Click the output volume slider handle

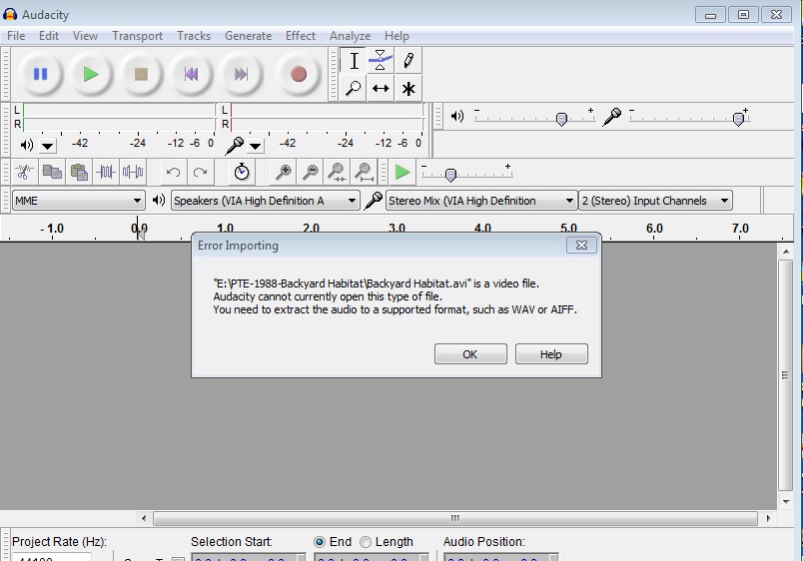561,119
